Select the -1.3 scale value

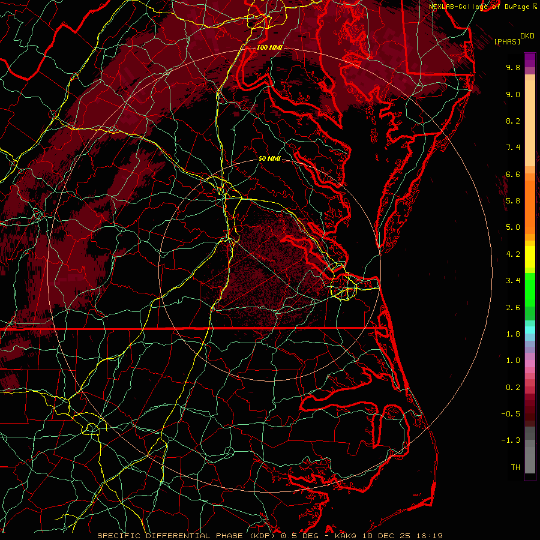click(x=511, y=440)
